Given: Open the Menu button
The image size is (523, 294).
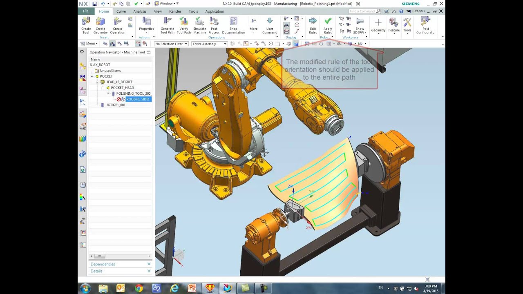Looking at the screenshot, I should (x=89, y=43).
